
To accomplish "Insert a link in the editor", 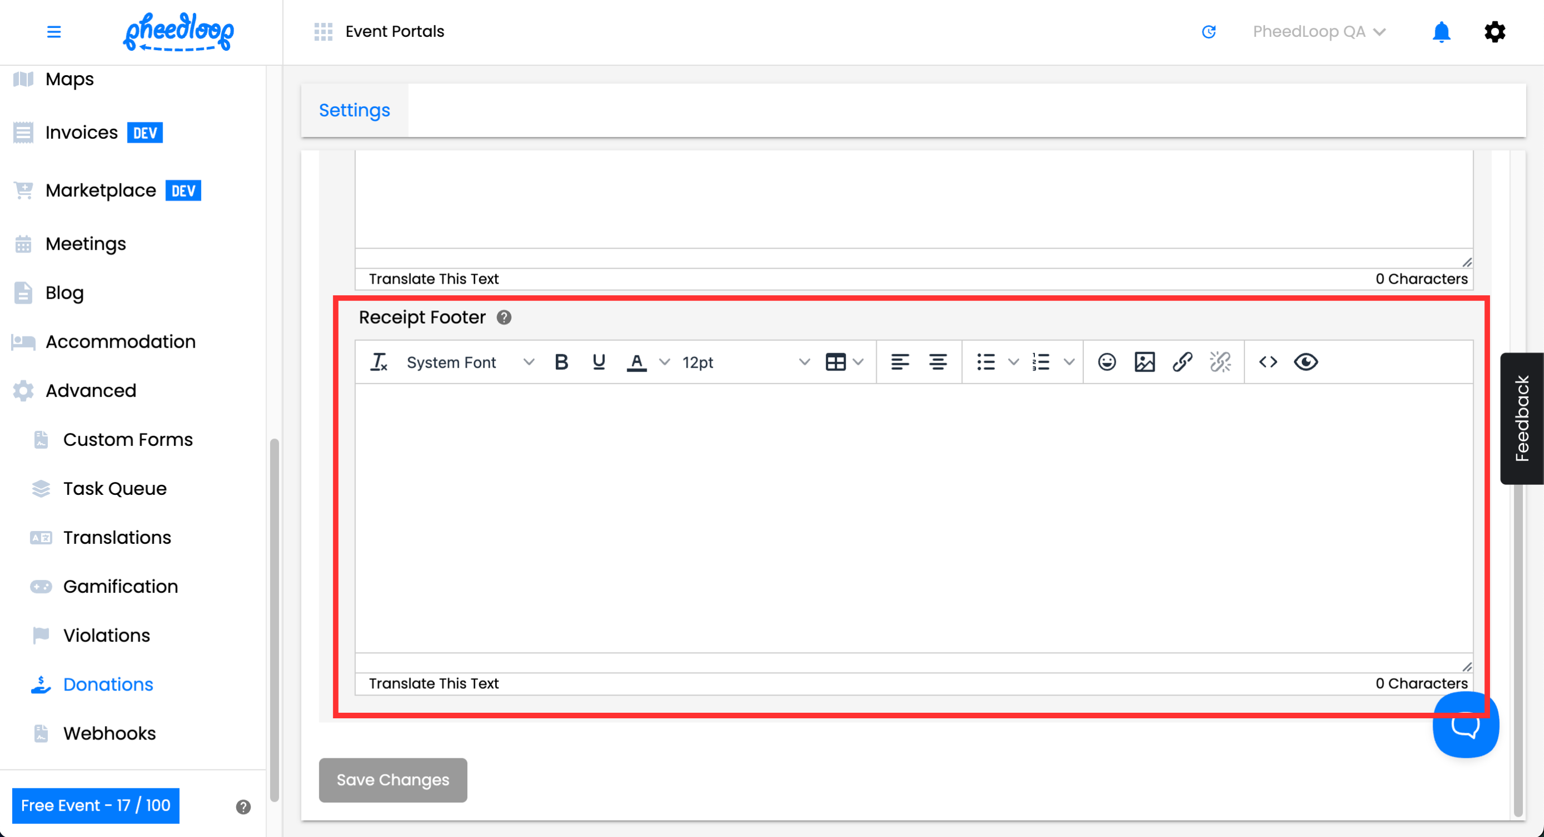I will click(x=1182, y=362).
